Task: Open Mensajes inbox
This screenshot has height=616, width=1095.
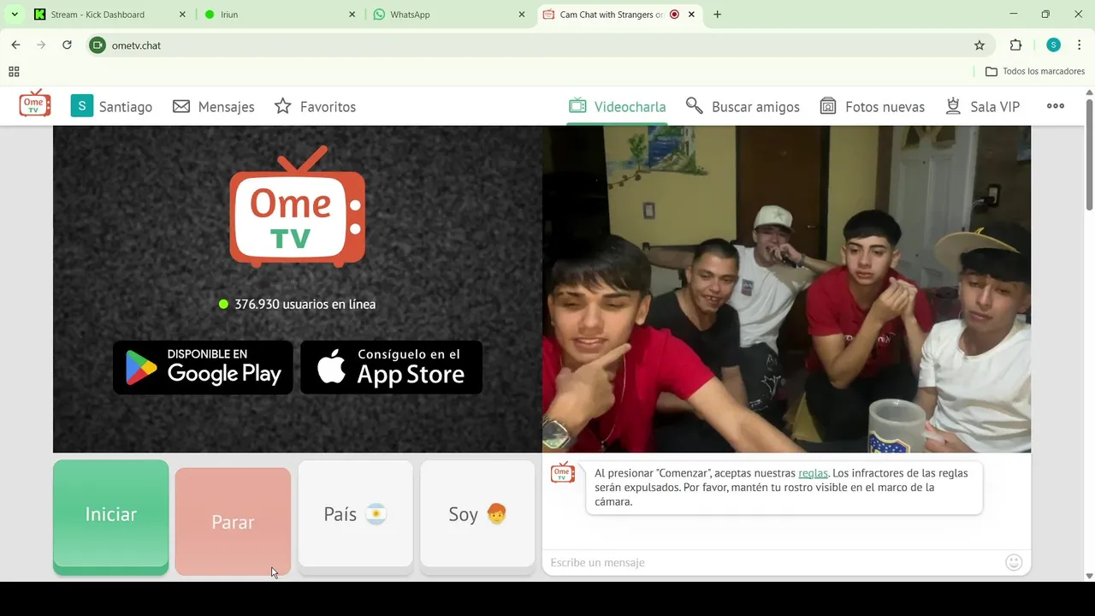Action: [214, 107]
